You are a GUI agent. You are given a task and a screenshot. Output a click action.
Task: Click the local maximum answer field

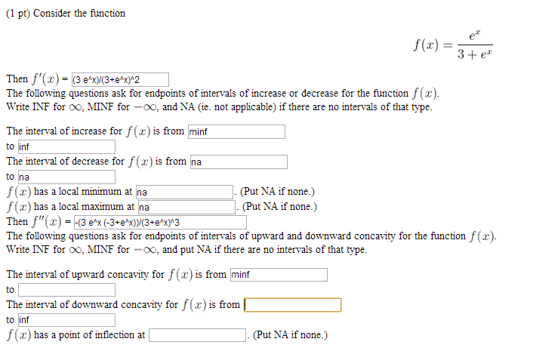point(186,207)
